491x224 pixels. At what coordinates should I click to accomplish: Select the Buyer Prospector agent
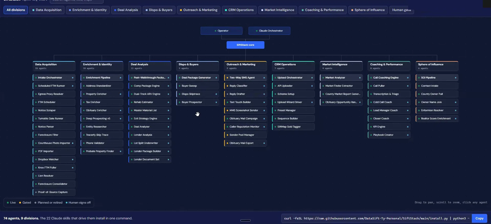point(198,102)
